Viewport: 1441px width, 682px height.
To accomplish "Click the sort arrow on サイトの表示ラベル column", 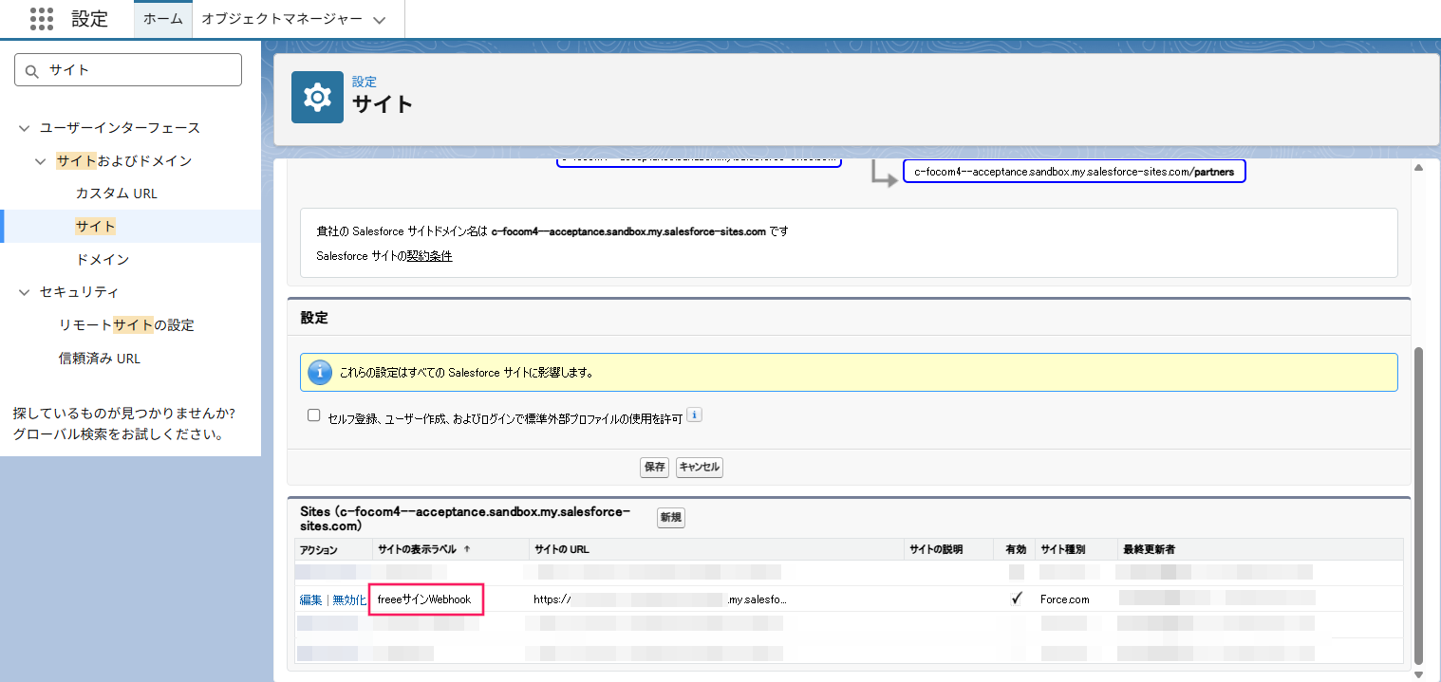I will click(x=467, y=549).
